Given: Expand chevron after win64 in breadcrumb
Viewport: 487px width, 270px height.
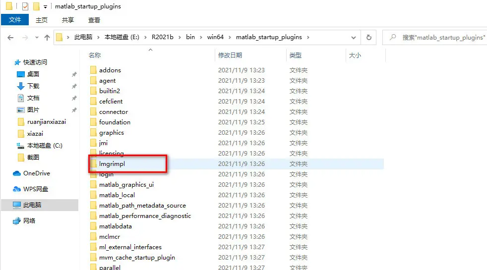Looking at the screenshot, I should click(x=230, y=37).
